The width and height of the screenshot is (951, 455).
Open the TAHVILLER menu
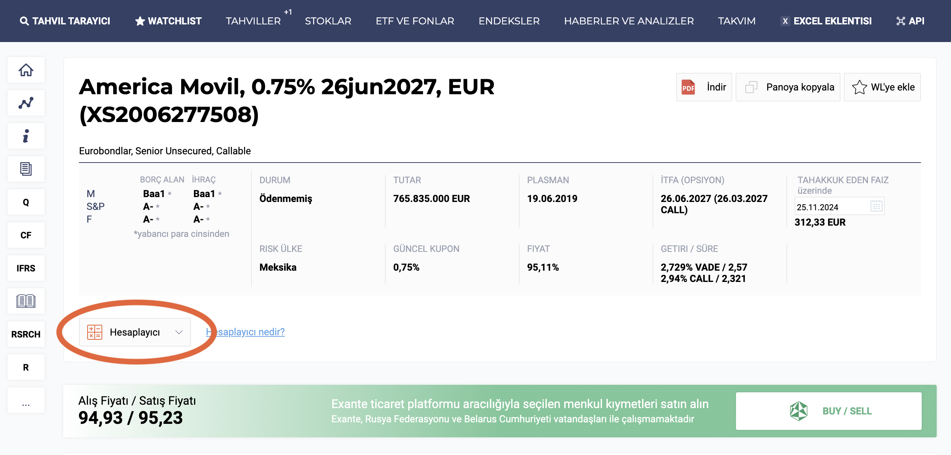tap(253, 21)
